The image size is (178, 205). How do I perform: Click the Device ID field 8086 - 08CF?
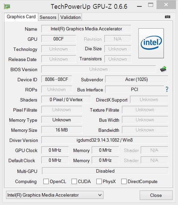(x=56, y=79)
